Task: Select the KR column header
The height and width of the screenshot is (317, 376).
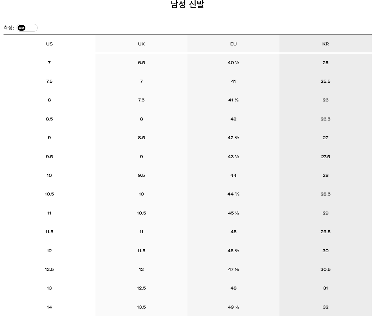Action: click(x=326, y=44)
